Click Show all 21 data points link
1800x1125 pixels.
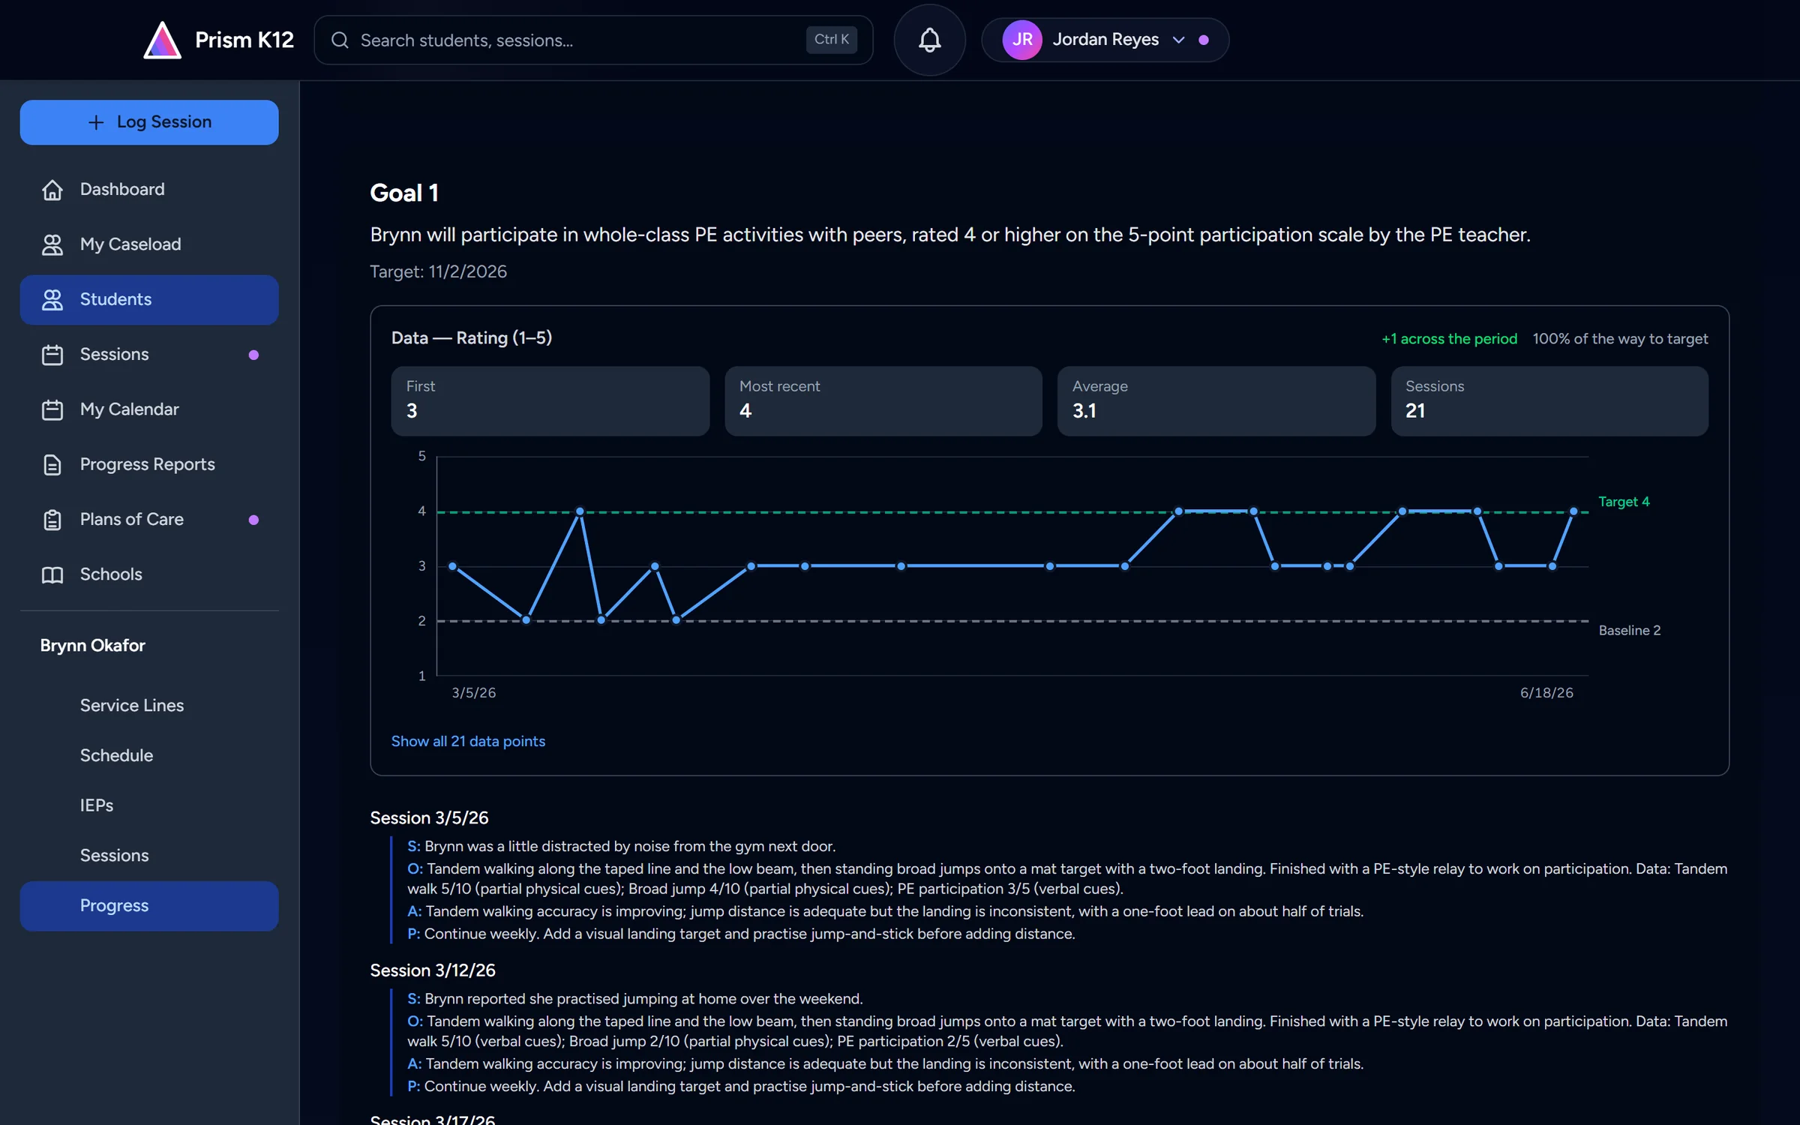(468, 741)
